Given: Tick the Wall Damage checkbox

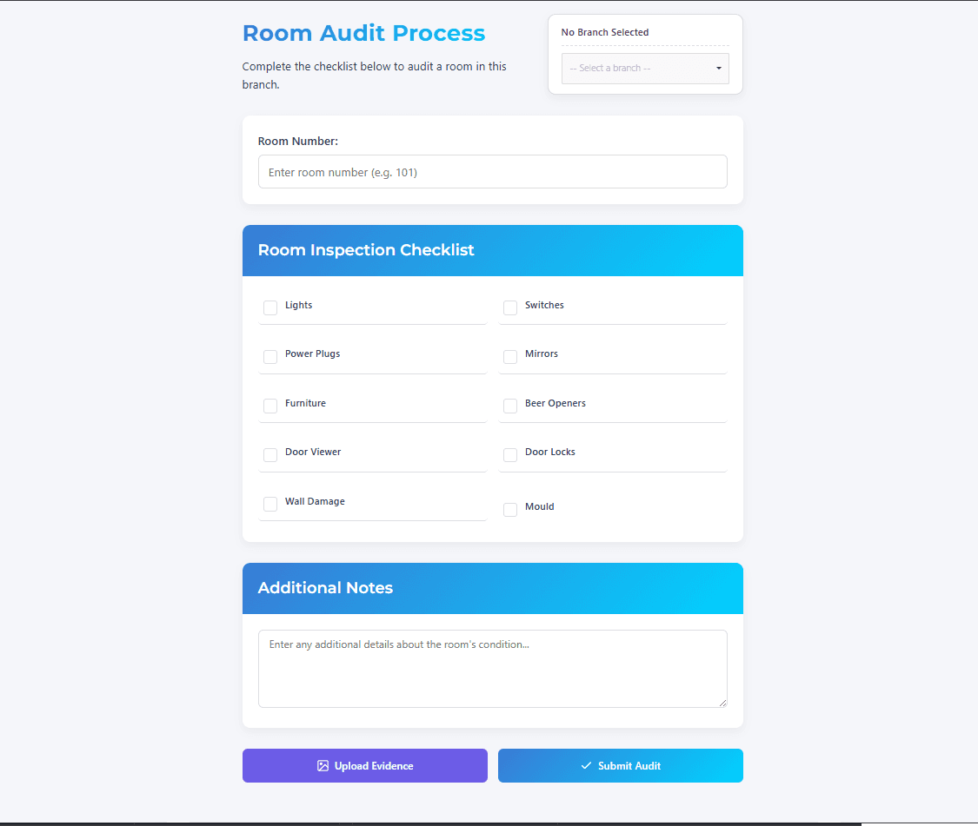Looking at the screenshot, I should click(269, 504).
